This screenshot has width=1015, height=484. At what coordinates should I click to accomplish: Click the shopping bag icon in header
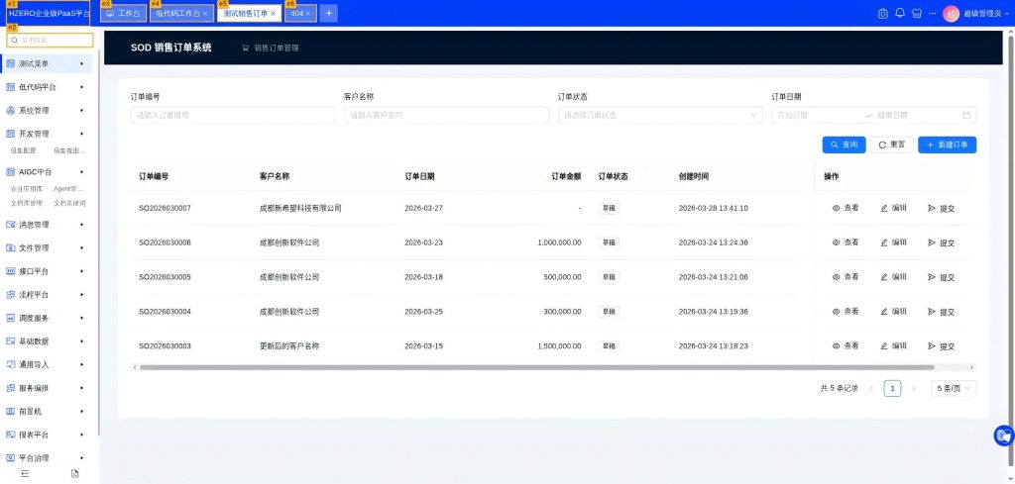tap(883, 13)
